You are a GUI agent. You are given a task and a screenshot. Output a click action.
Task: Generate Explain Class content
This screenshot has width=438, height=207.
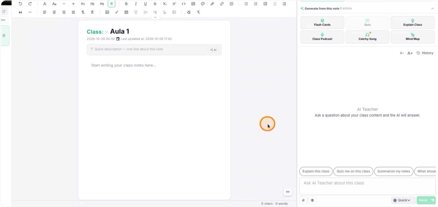pos(413,23)
